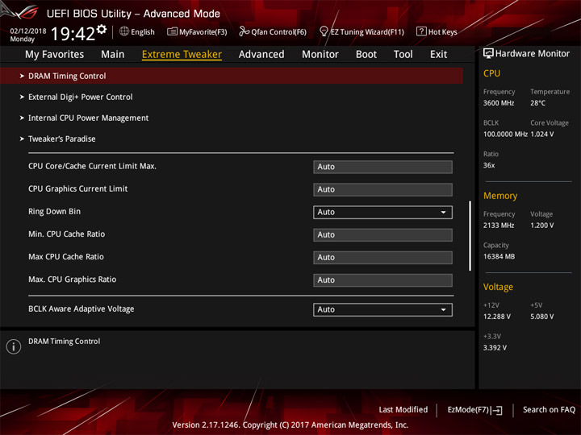Viewport: 581px width, 435px height.
Task: Click MyFavorite(F3) label
Action: [203, 31]
